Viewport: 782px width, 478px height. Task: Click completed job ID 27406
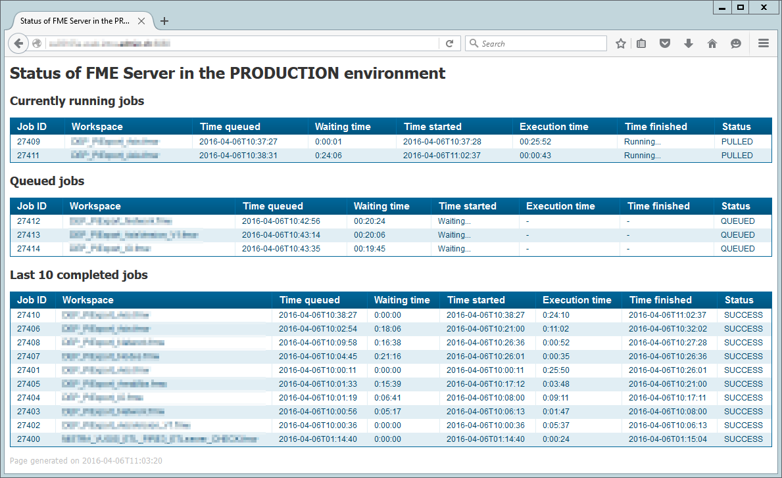coord(28,329)
